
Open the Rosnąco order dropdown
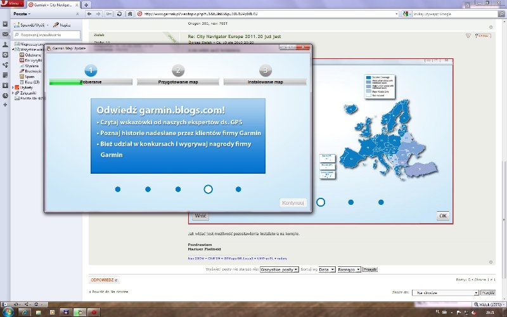[349, 269]
